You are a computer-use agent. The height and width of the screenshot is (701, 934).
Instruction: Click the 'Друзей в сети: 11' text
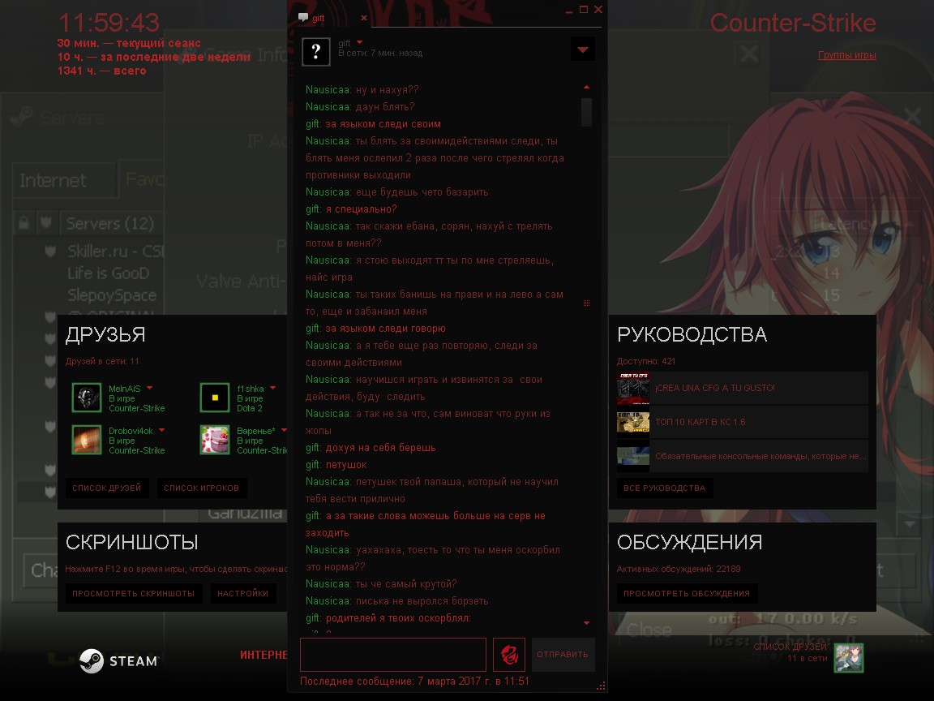click(x=102, y=361)
